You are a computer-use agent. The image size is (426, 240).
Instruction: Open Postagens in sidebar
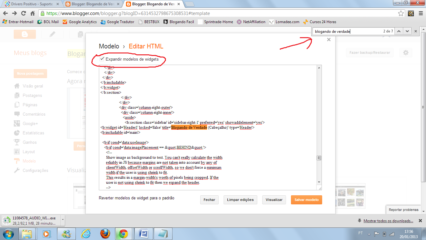coord(32,95)
